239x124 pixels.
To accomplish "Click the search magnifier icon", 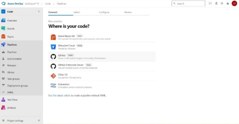I will pos(174,4).
